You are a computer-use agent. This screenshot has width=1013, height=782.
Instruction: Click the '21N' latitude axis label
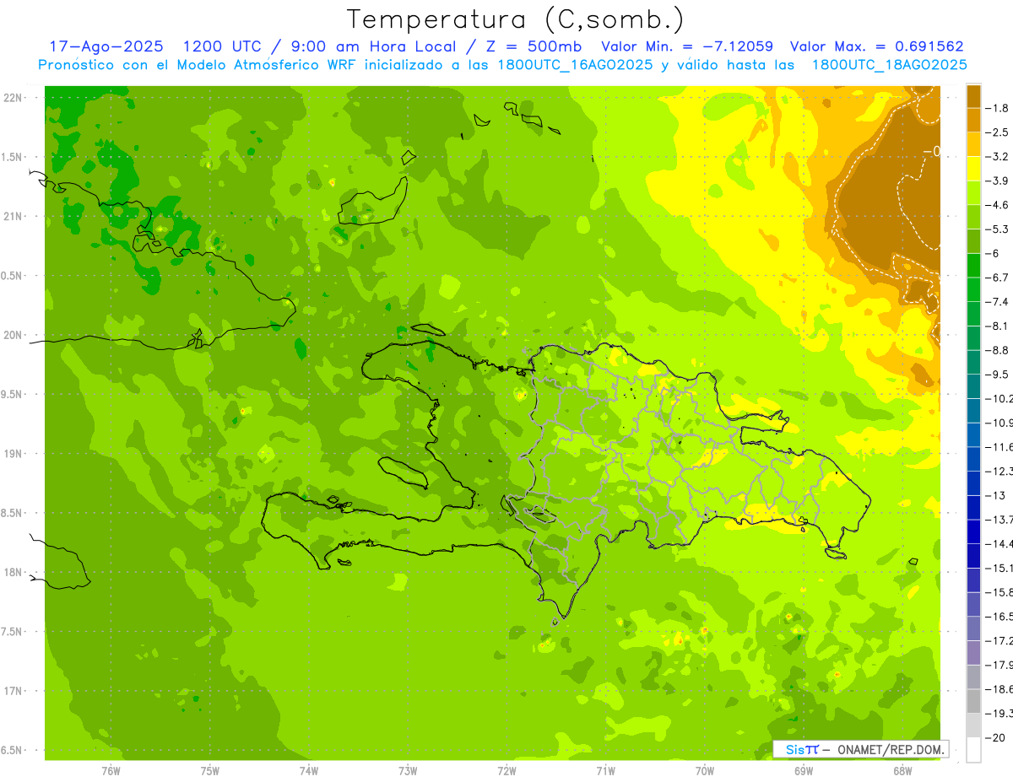click(13, 216)
